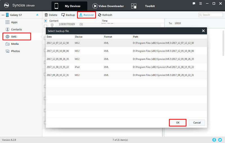Switch to the Video Downloader tab
Viewport: 225px width, 143px height.
coord(108,6)
